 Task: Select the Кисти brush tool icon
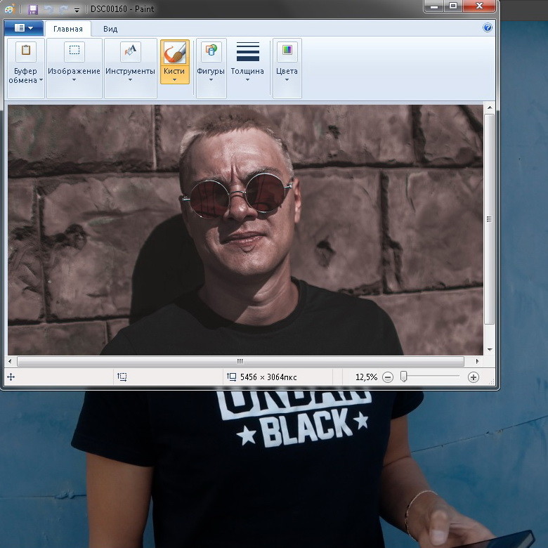[174, 53]
